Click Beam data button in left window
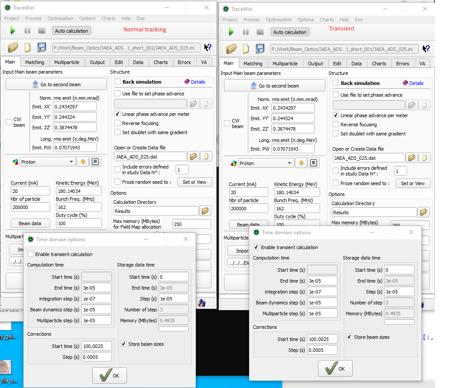Image resolution: width=451 pixels, height=388 pixels. [30, 223]
